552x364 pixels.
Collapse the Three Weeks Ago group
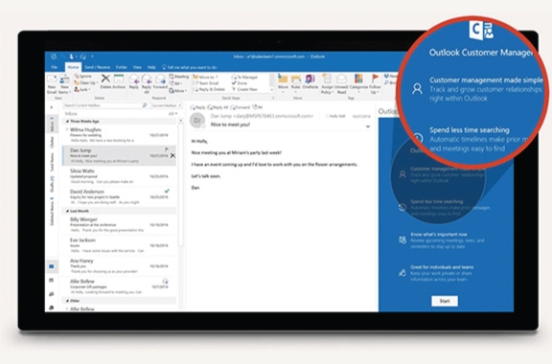pyautogui.click(x=68, y=121)
